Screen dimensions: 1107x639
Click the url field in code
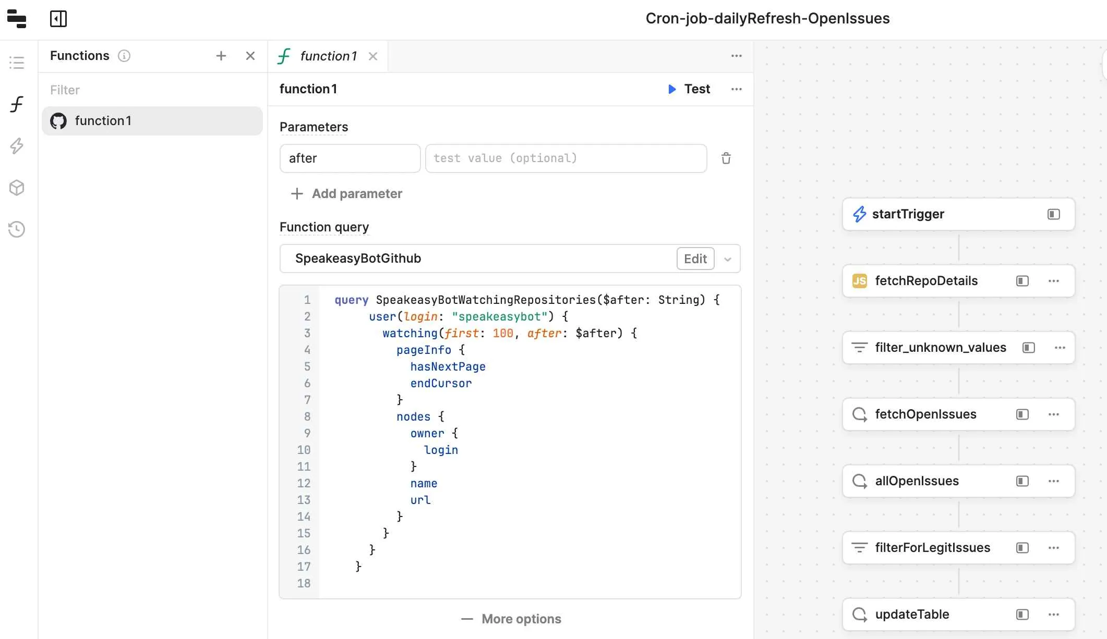[x=420, y=500]
